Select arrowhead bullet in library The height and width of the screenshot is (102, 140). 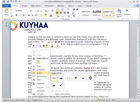tap(54, 85)
